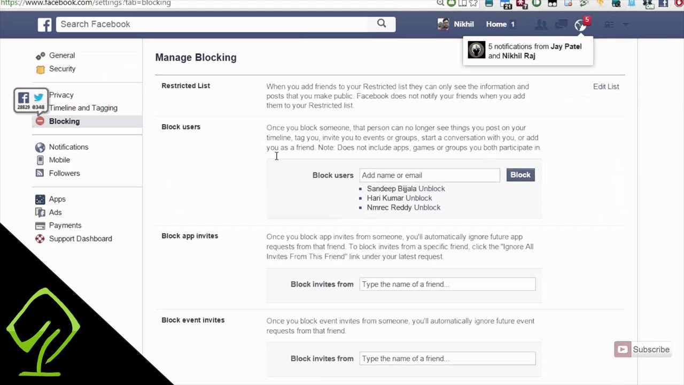Unblock Nmrec Reddy
684x385 pixels.
coord(427,207)
